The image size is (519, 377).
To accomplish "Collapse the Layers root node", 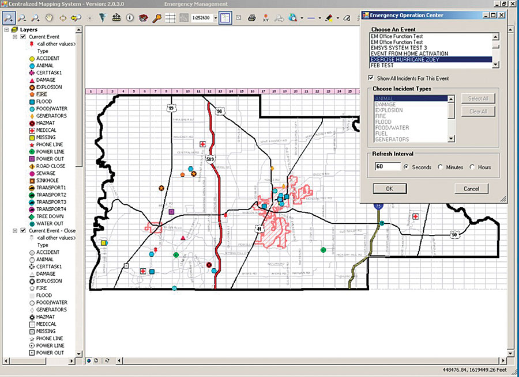I will click(6, 30).
